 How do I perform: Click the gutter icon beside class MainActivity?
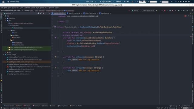(55, 27)
